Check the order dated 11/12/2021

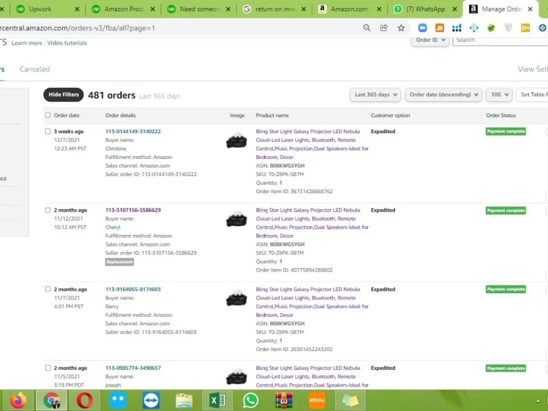coord(48,210)
